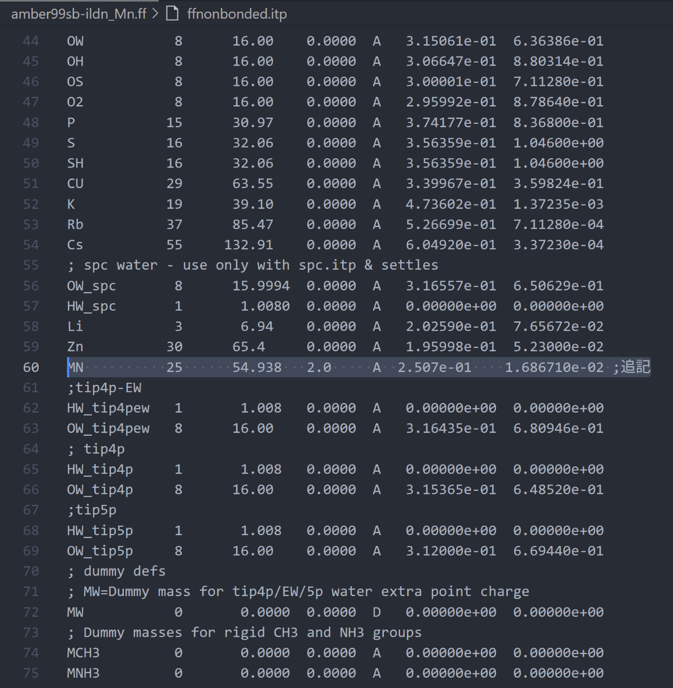Click the MW=Dummy mass comment on line 71
This screenshot has width=673, height=688.
pyautogui.click(x=298, y=592)
